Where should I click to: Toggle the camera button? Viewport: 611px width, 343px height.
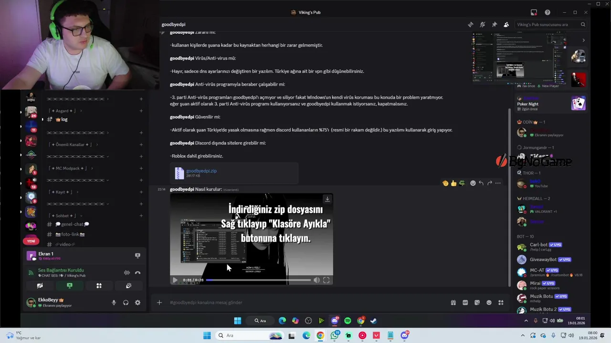click(40, 286)
